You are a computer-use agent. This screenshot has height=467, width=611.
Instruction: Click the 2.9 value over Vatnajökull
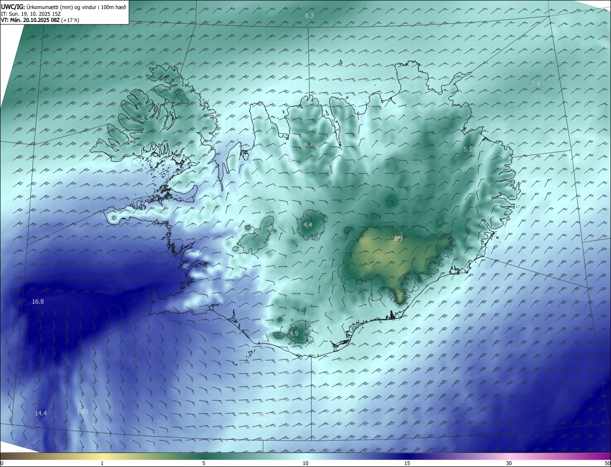tap(398, 238)
